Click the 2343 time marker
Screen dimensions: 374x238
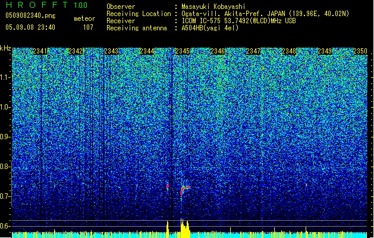click(x=111, y=51)
